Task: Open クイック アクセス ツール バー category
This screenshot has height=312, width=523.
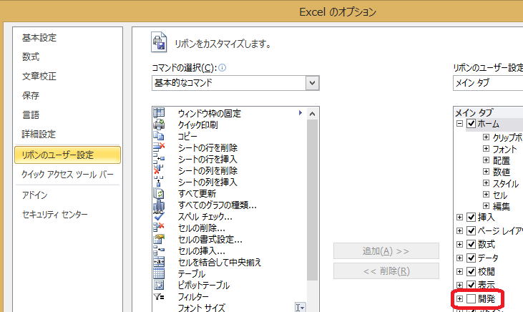Action: pos(68,174)
